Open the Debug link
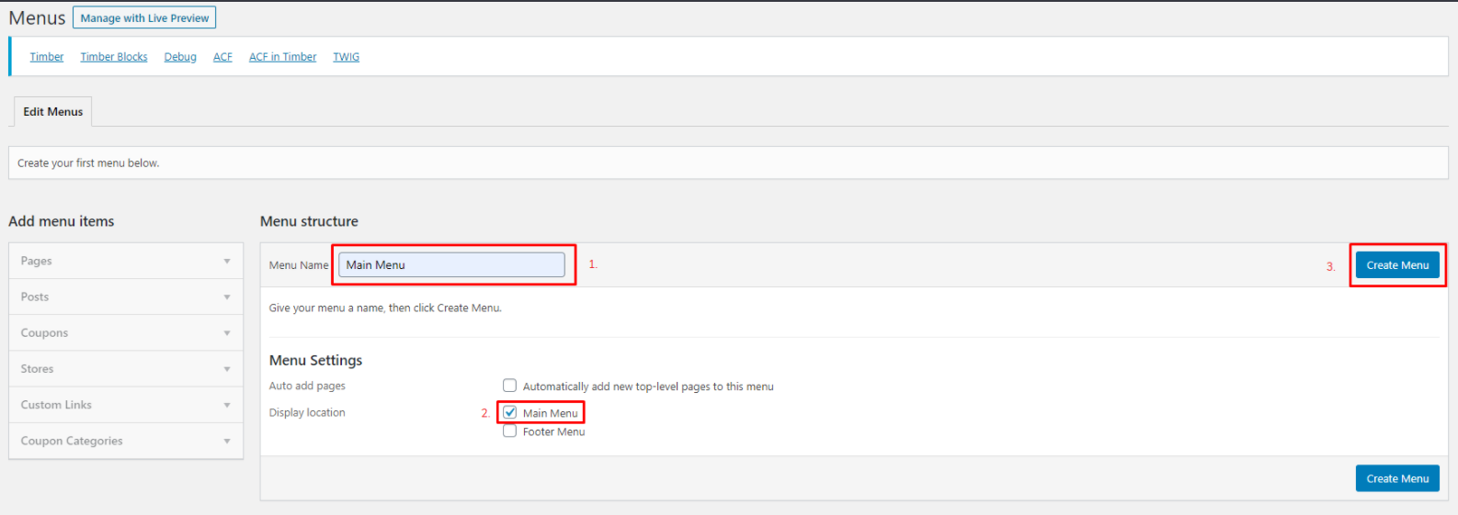This screenshot has height=515, width=1458. coord(180,57)
